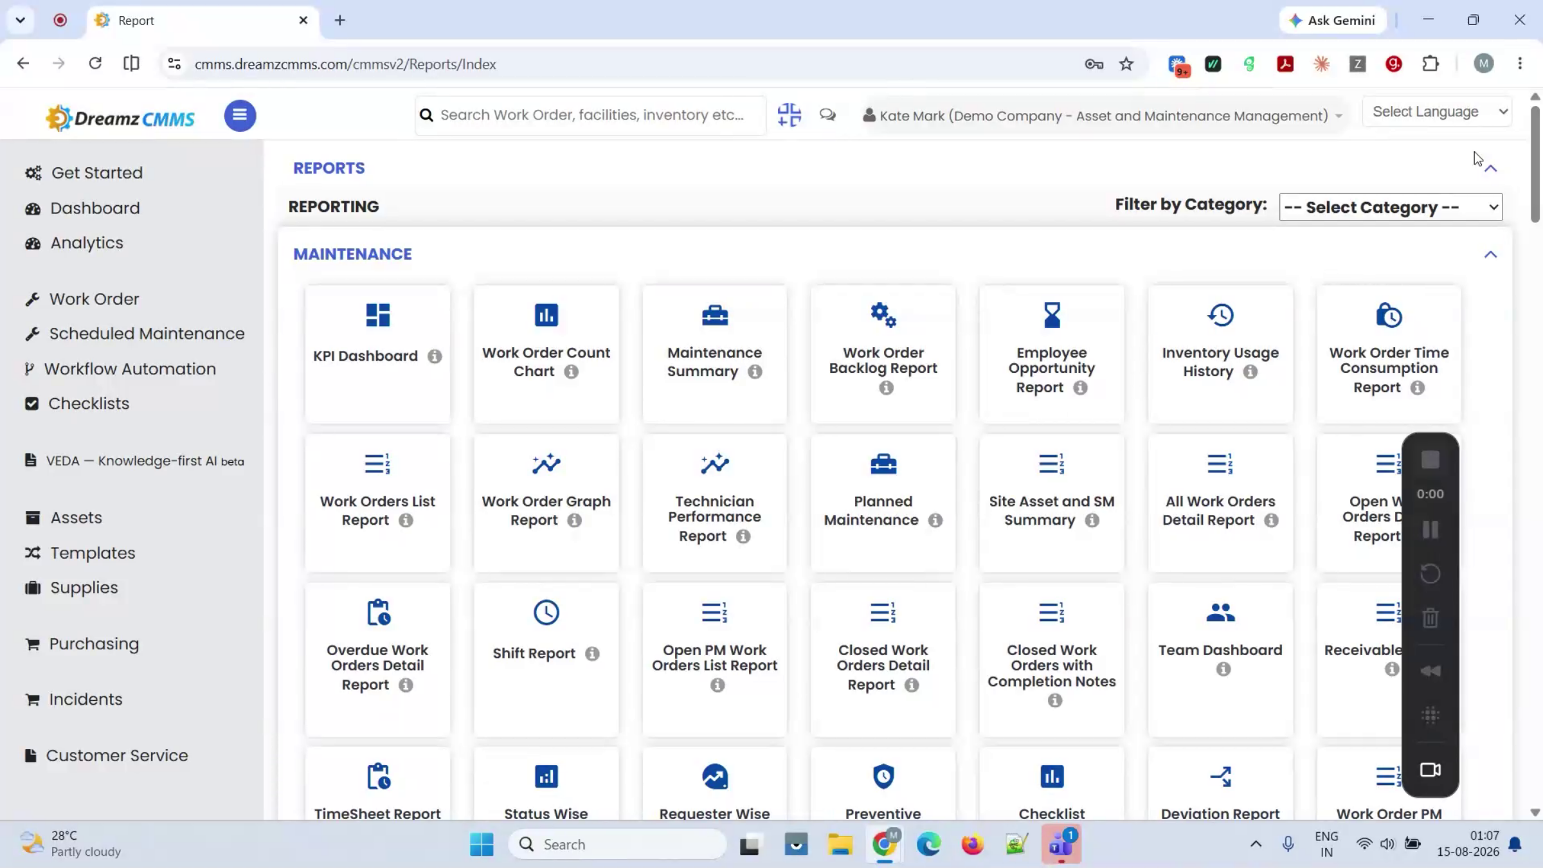This screenshot has width=1543, height=868.
Task: Click the Search Work Order input field
Action: [x=590, y=115]
